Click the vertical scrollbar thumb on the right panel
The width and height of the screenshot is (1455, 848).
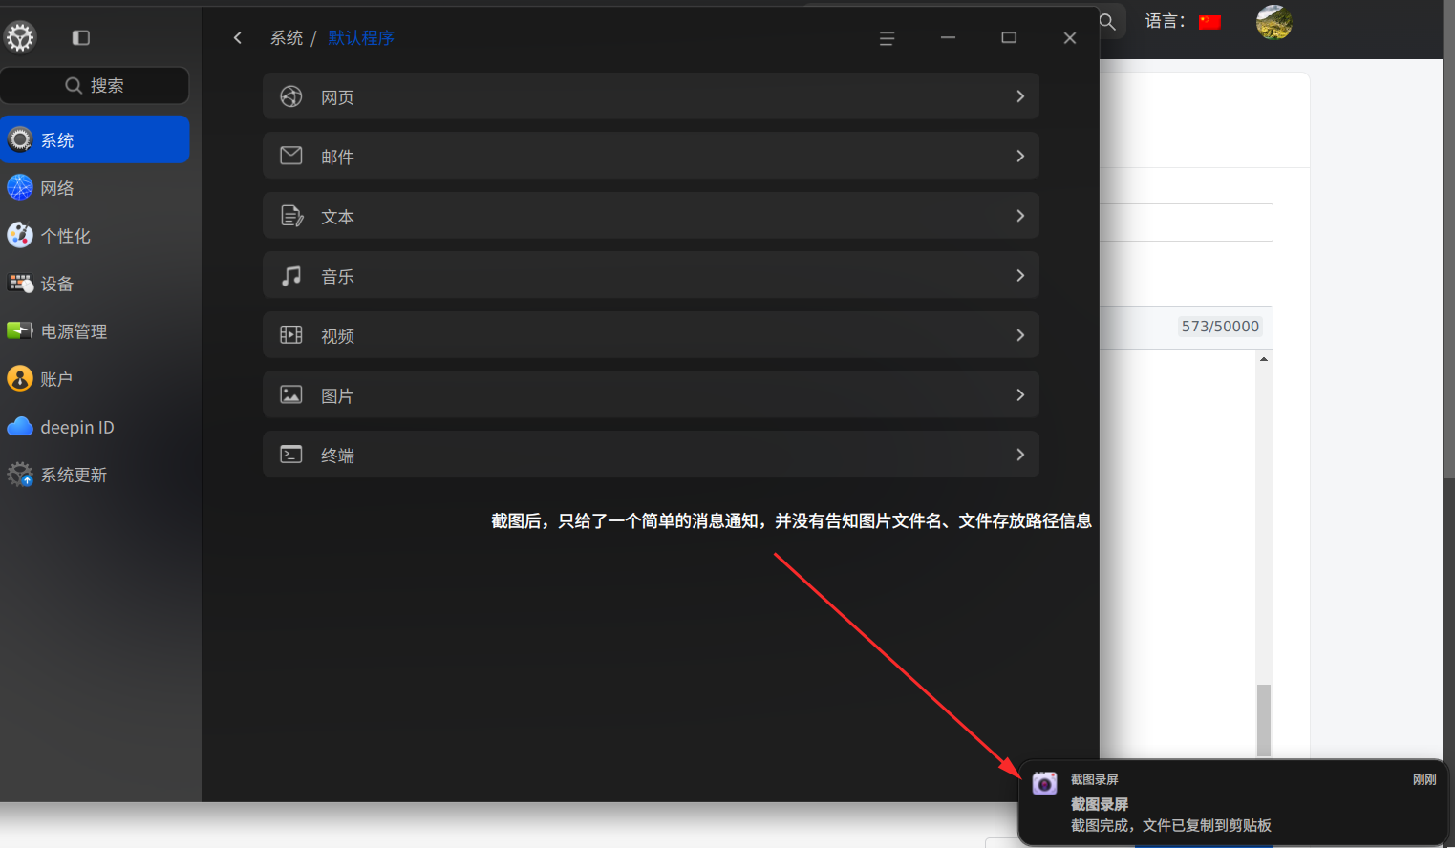[x=1264, y=720]
